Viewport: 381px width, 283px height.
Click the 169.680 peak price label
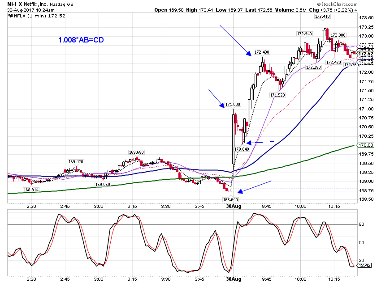click(x=136, y=152)
